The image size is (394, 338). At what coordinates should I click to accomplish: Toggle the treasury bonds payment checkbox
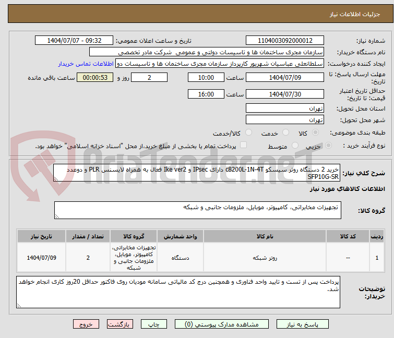[x=243, y=146]
